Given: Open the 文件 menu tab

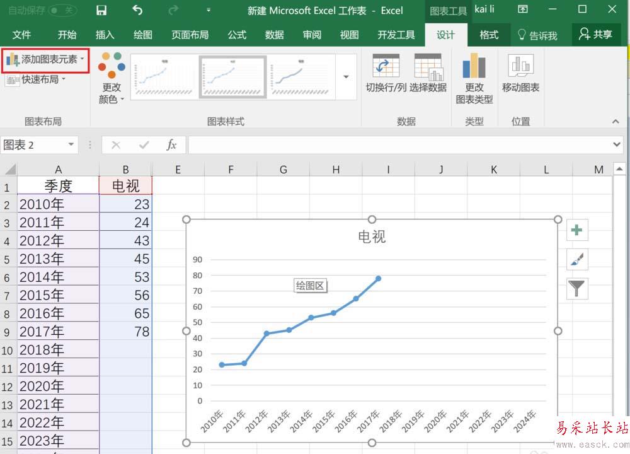Looking at the screenshot, I should (21, 35).
